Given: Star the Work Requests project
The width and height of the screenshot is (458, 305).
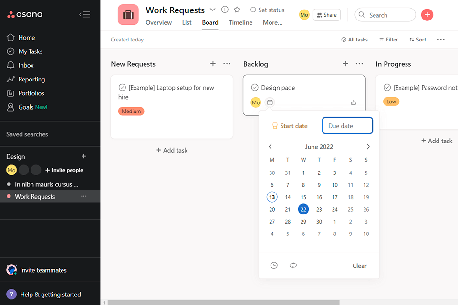Looking at the screenshot, I should point(237,10).
